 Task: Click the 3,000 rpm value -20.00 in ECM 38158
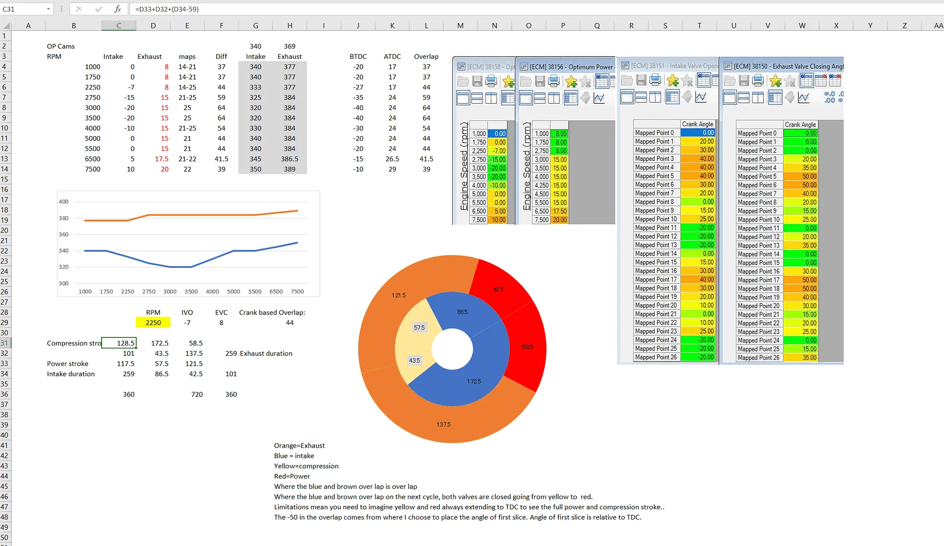coord(497,168)
